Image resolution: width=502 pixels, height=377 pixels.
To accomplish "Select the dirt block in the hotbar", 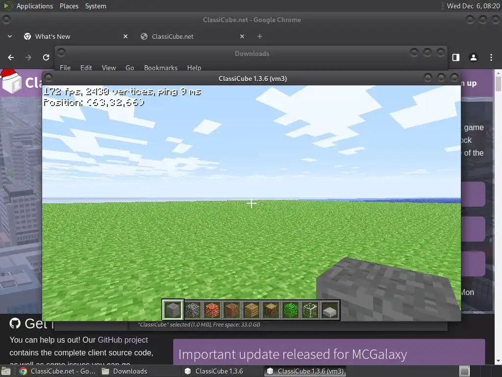I will (231, 310).
